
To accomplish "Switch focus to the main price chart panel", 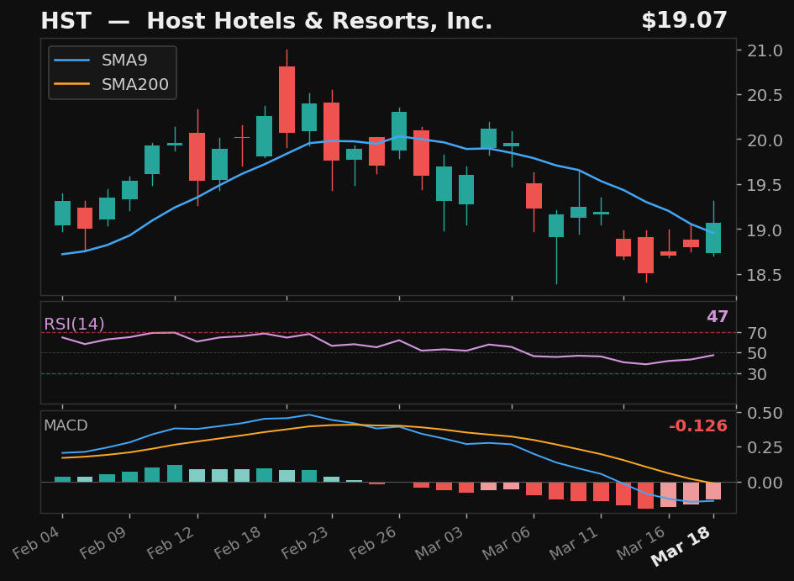I will 386,168.
